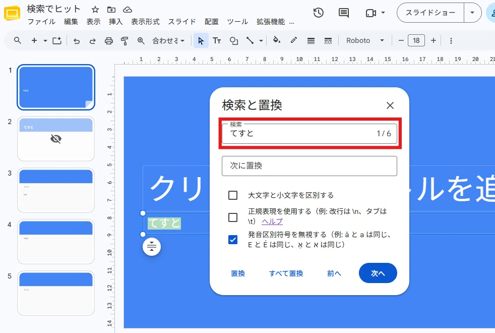Increase font size with plus button
This screenshot has width=495, height=333.
(x=434, y=40)
